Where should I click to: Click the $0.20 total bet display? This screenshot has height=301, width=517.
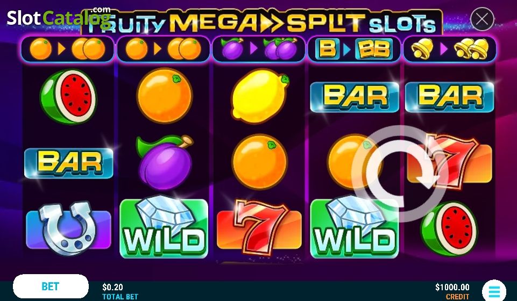[120, 291]
